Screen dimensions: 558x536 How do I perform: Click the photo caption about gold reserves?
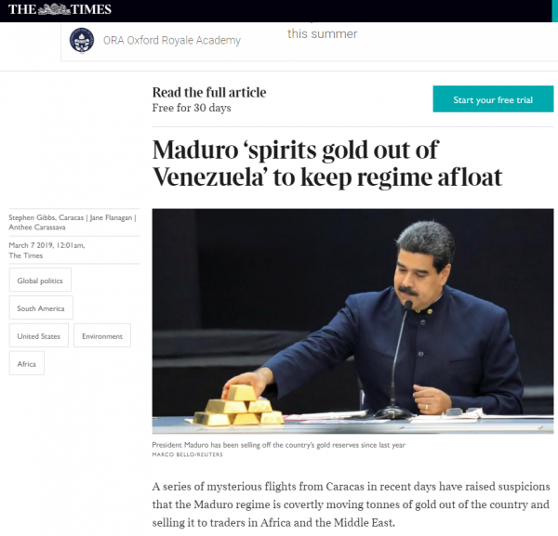click(279, 445)
